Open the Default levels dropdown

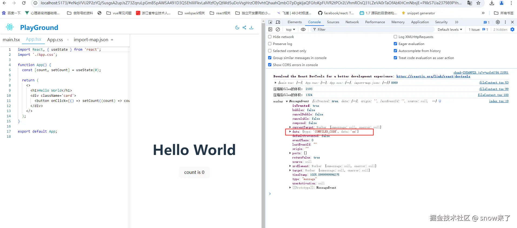pyautogui.click(x=450, y=30)
